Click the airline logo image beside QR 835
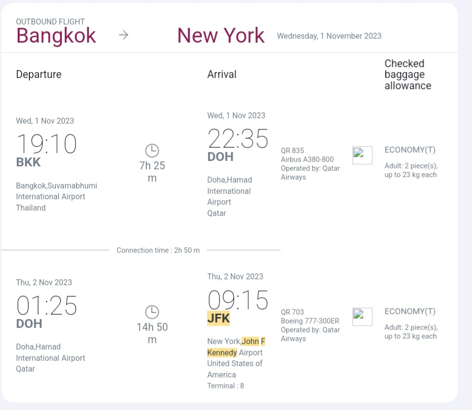Screen dimensions: 472x410 [362, 155]
